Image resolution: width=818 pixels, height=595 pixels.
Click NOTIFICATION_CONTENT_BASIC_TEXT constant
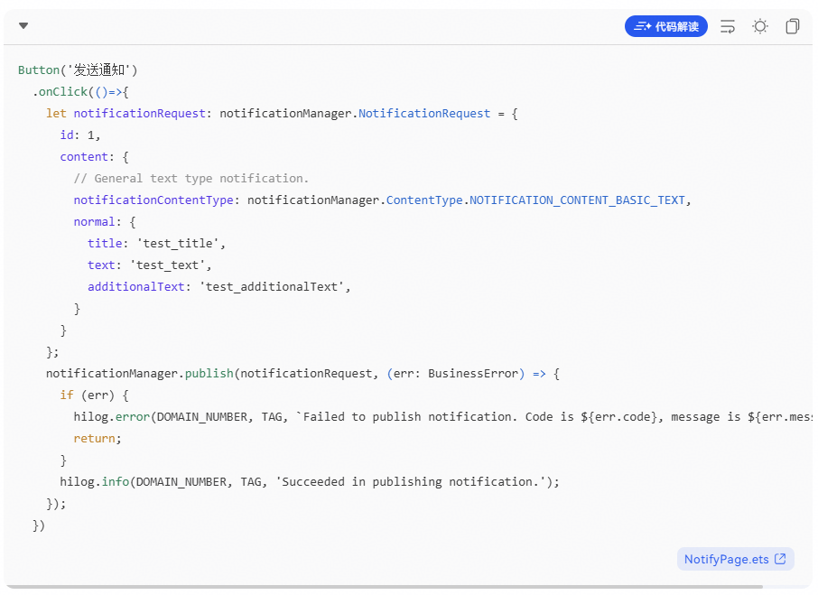[x=577, y=200]
